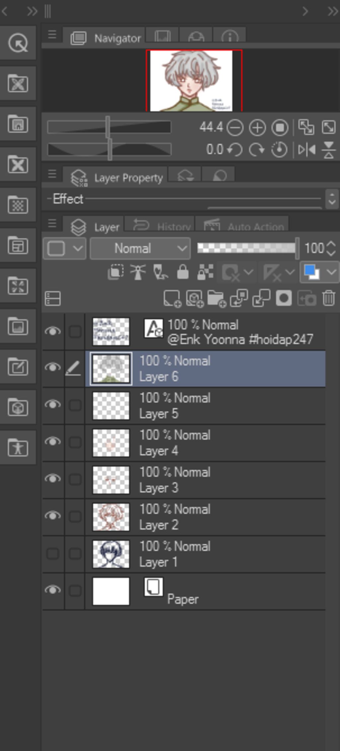
Task: Open the dotted tone pattern material folder
Action: pyautogui.click(x=18, y=205)
